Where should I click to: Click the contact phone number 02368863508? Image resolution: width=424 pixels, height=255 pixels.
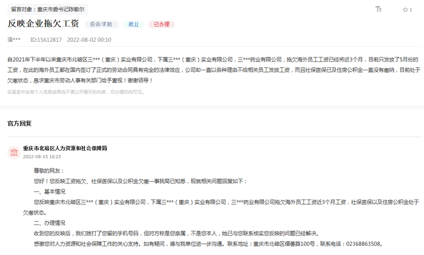tap(360, 243)
